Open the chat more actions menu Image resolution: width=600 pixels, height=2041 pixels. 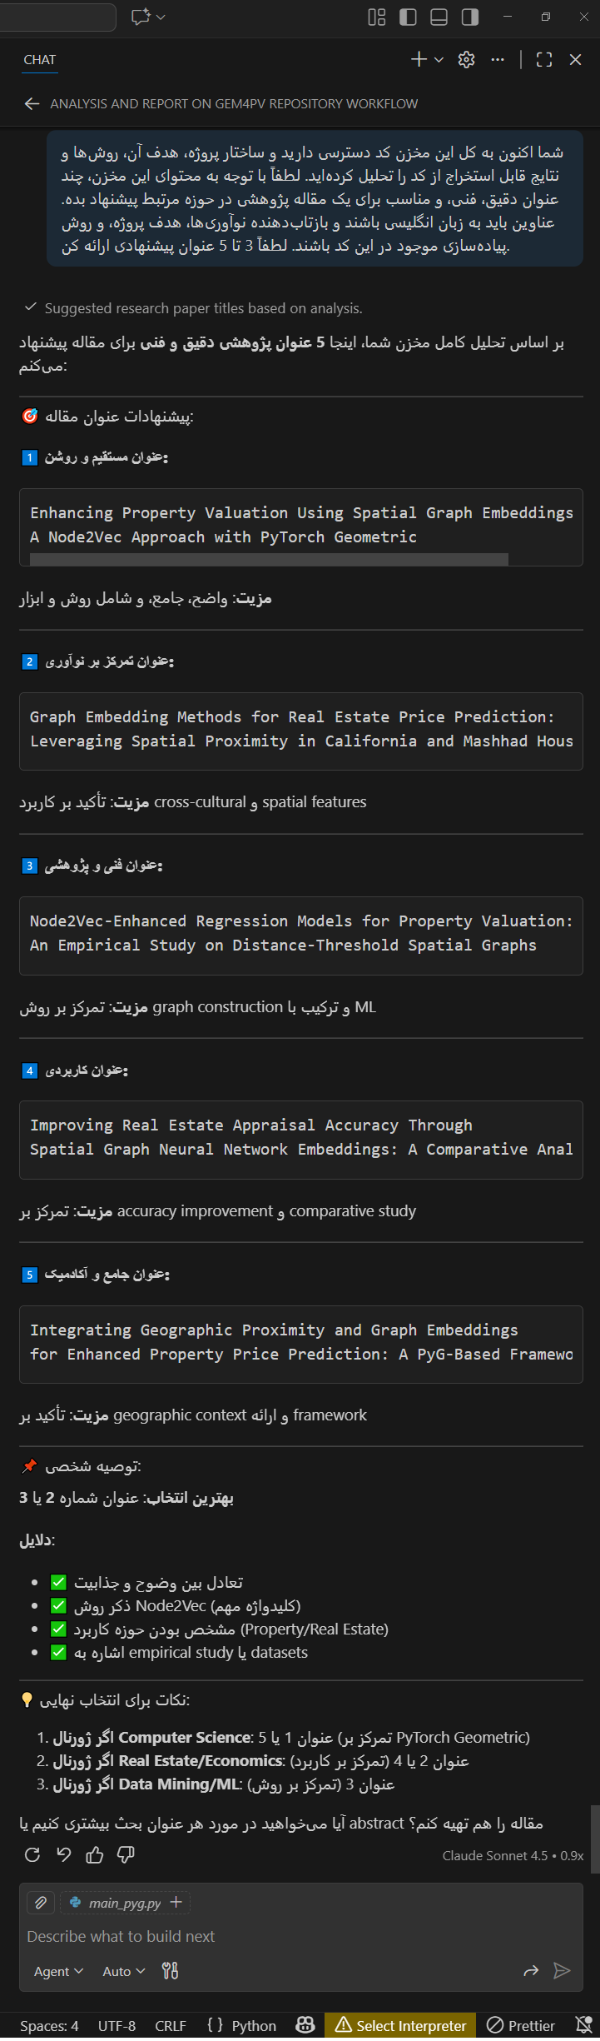pyautogui.click(x=498, y=59)
